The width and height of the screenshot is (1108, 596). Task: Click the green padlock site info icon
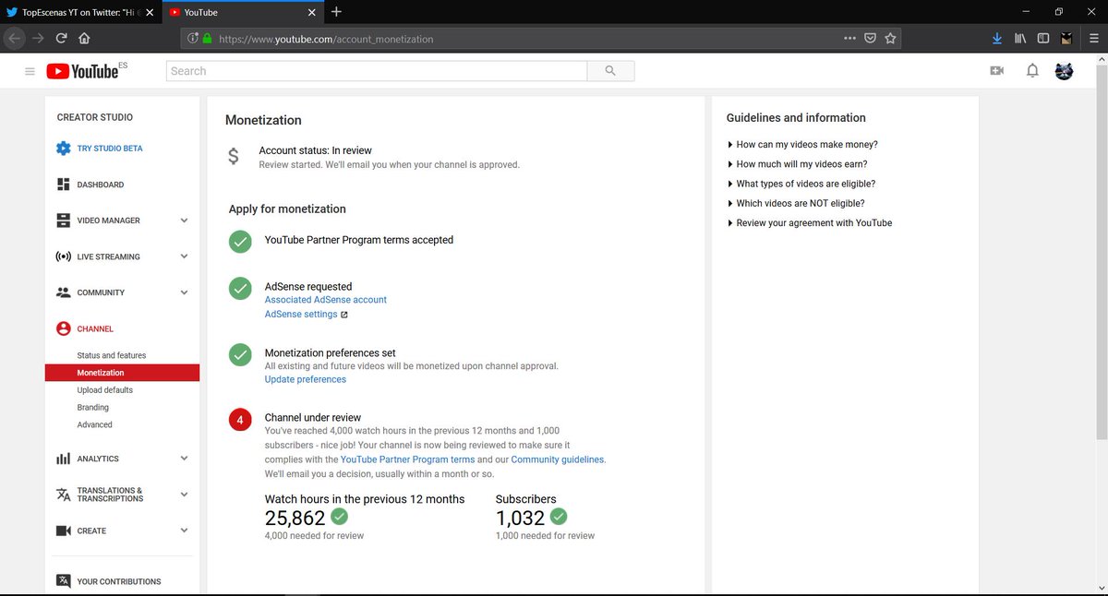[x=207, y=39]
